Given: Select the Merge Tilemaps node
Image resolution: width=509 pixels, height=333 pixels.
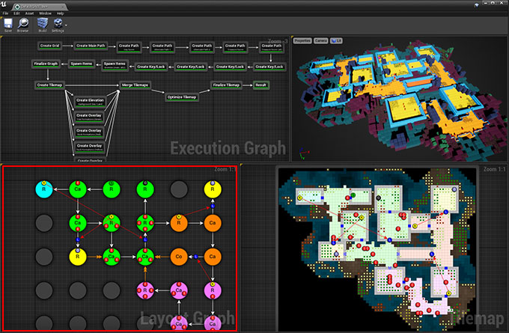Looking at the screenshot, I should [135, 85].
